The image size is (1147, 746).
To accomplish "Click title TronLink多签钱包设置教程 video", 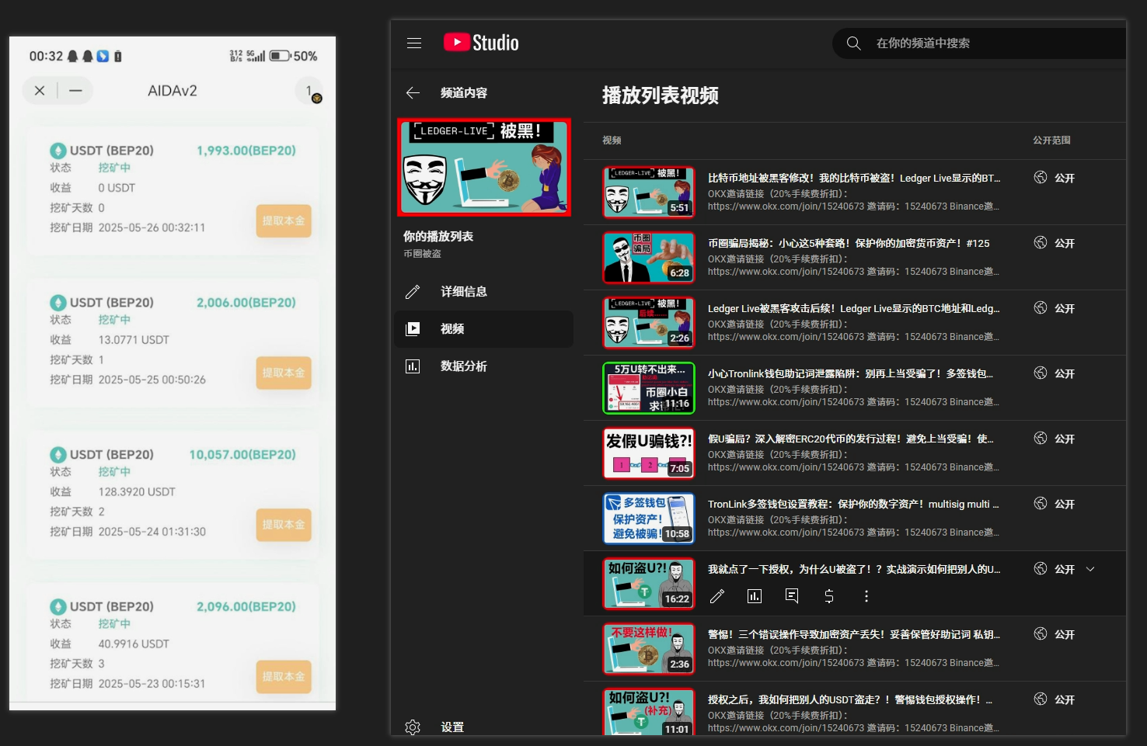I will (x=853, y=505).
